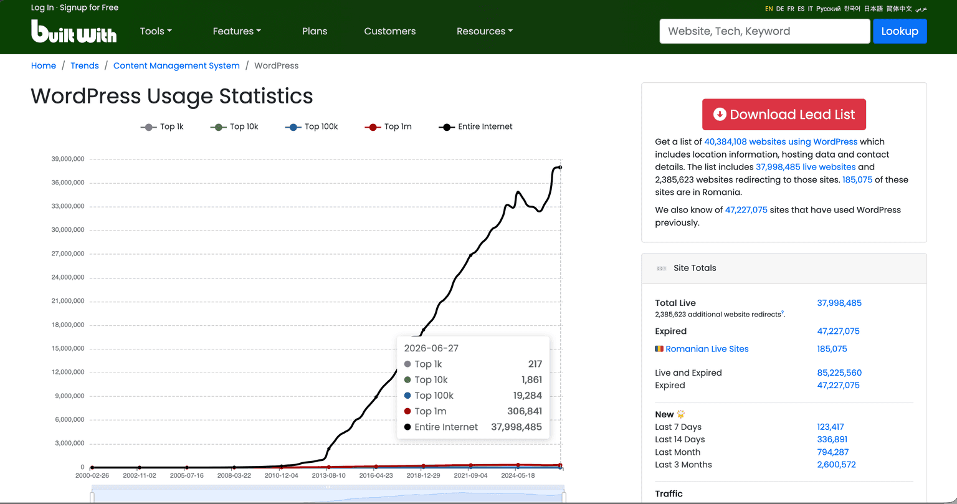Viewport: 957px width, 504px height.
Task: Go to Home in the breadcrumb
Action: tap(44, 65)
